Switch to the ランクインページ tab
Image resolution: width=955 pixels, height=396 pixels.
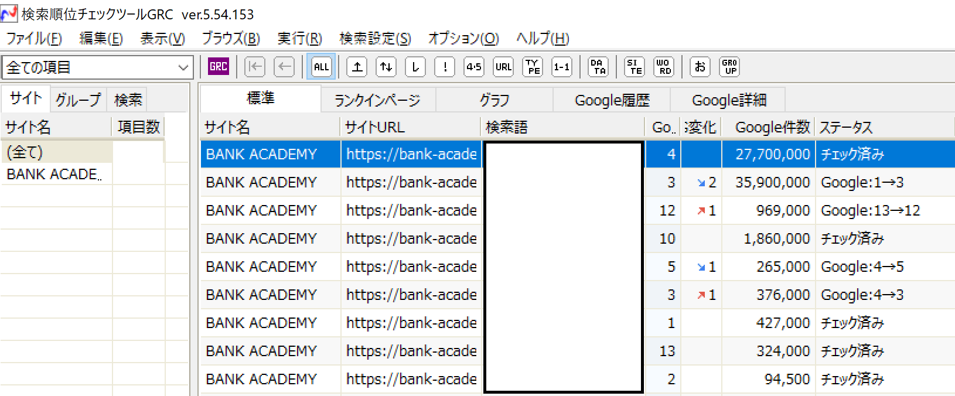pyautogui.click(x=378, y=100)
